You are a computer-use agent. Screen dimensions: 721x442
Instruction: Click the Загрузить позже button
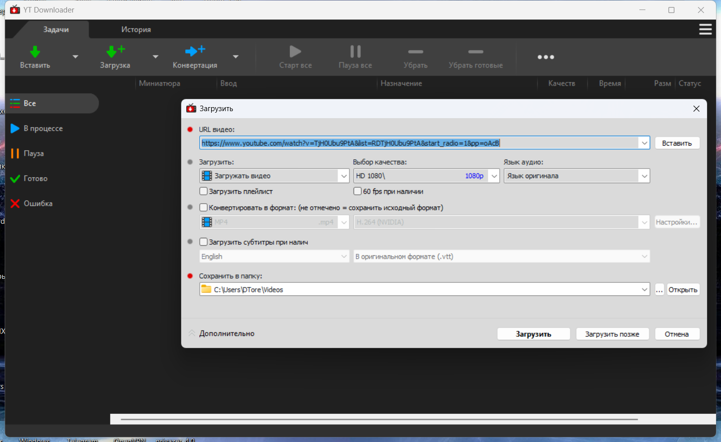[x=612, y=334]
